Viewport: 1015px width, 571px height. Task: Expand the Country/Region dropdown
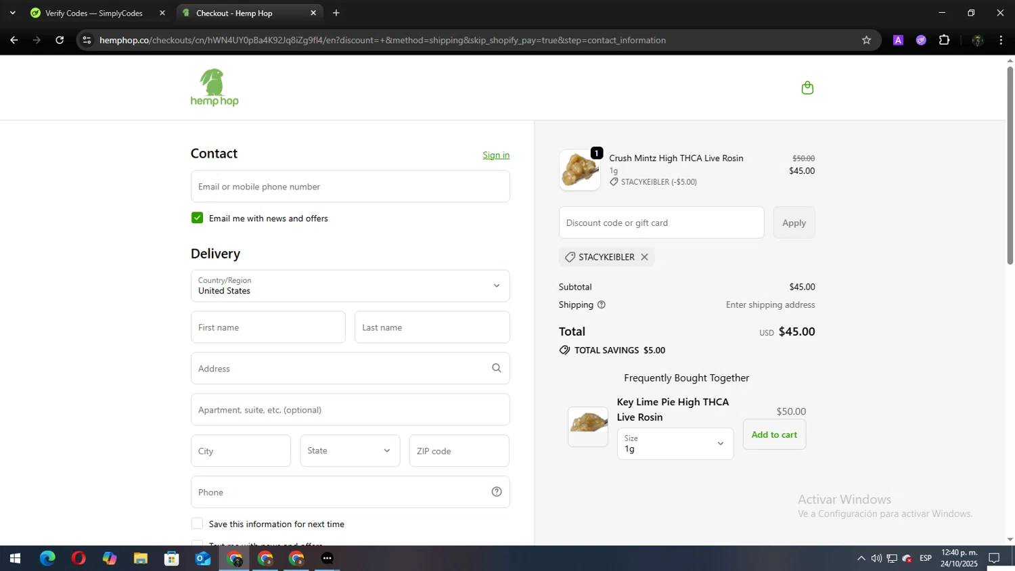(x=350, y=286)
